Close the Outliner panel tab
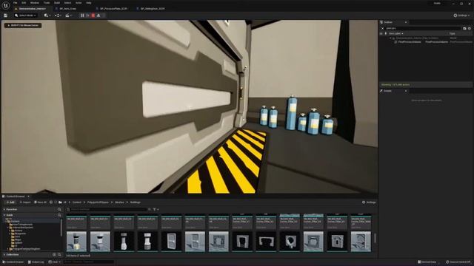474x266 pixels. [x=406, y=22]
